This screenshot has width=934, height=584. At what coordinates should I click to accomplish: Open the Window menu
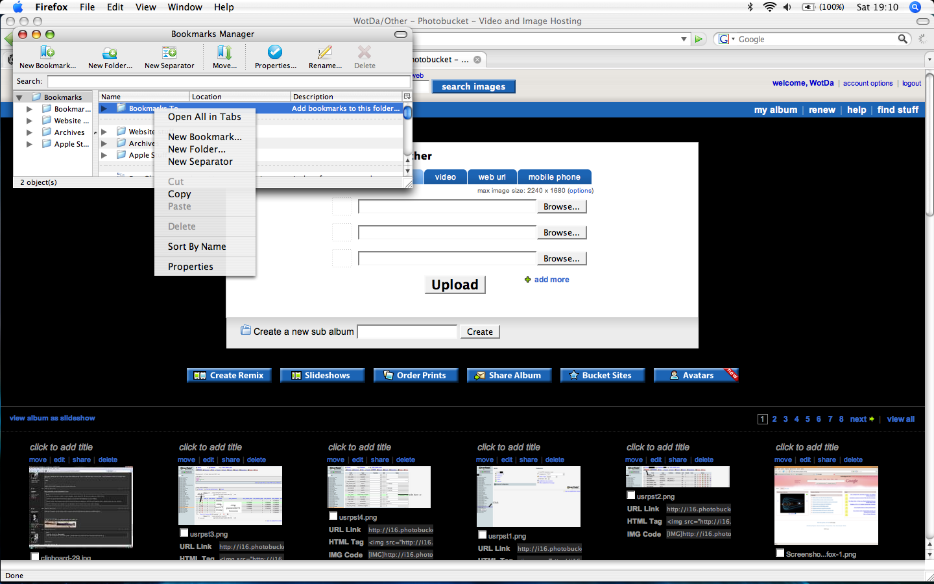tap(185, 7)
